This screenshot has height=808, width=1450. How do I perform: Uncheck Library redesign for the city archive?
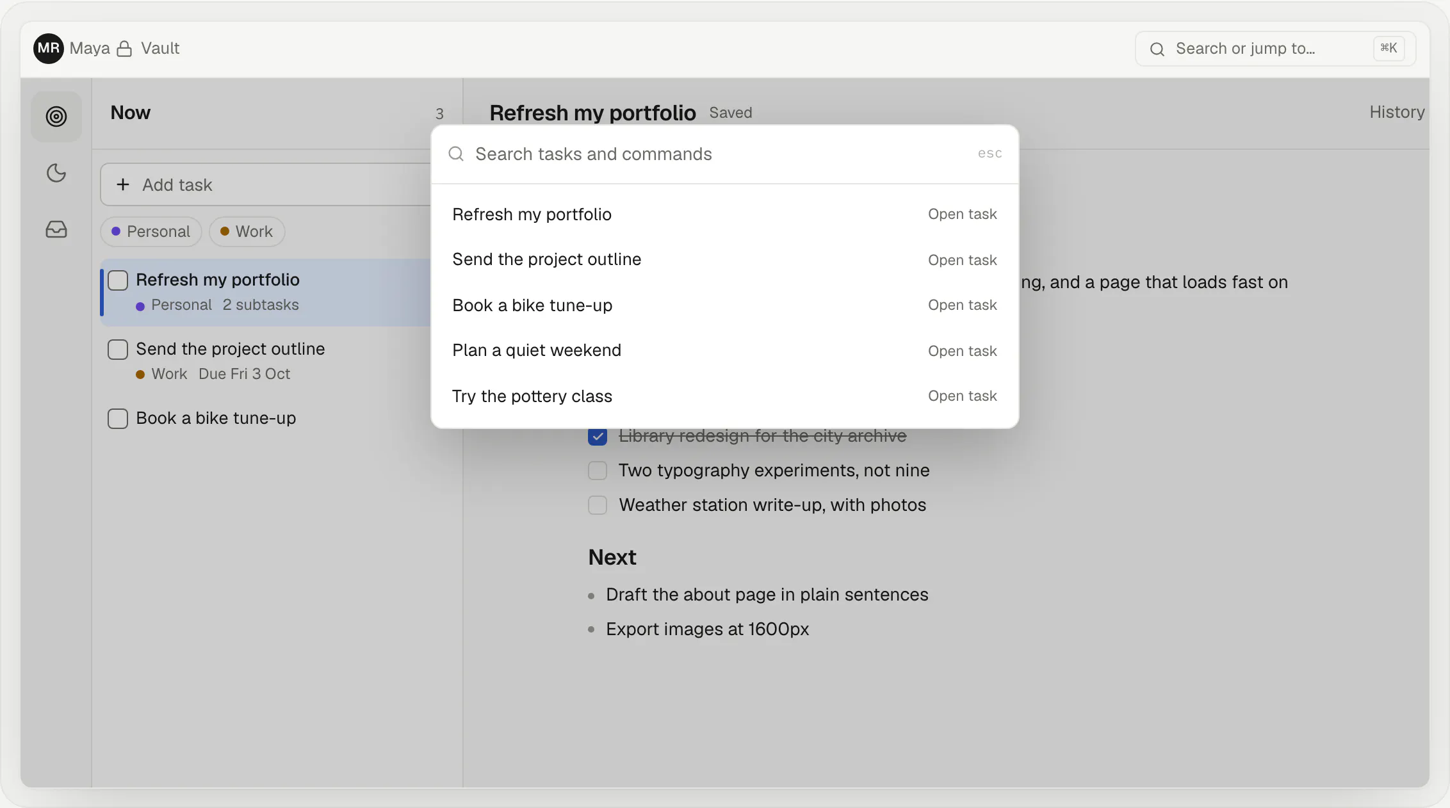598,437
